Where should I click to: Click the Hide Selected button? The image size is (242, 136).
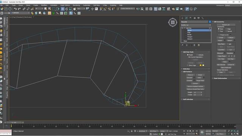(x=221, y=65)
